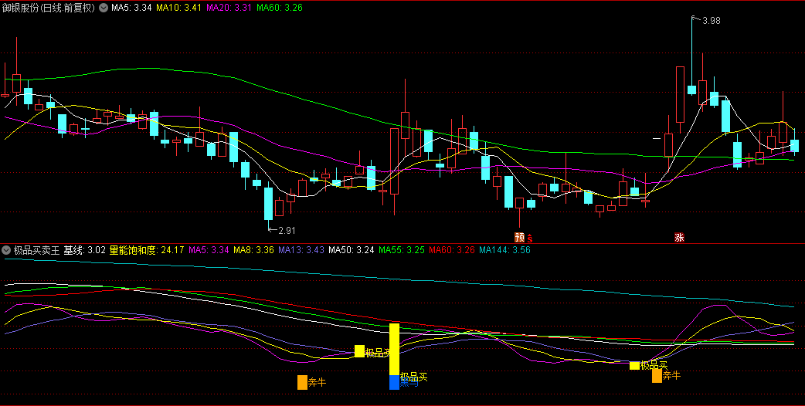Click the latest orange 奔牛 signal marker
This screenshot has height=406, width=805.
point(657,376)
